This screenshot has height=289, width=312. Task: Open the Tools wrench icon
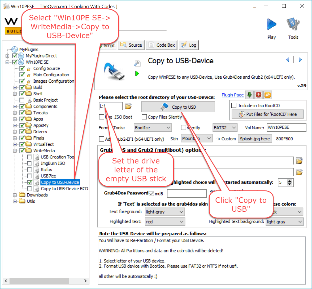pyautogui.click(x=293, y=25)
